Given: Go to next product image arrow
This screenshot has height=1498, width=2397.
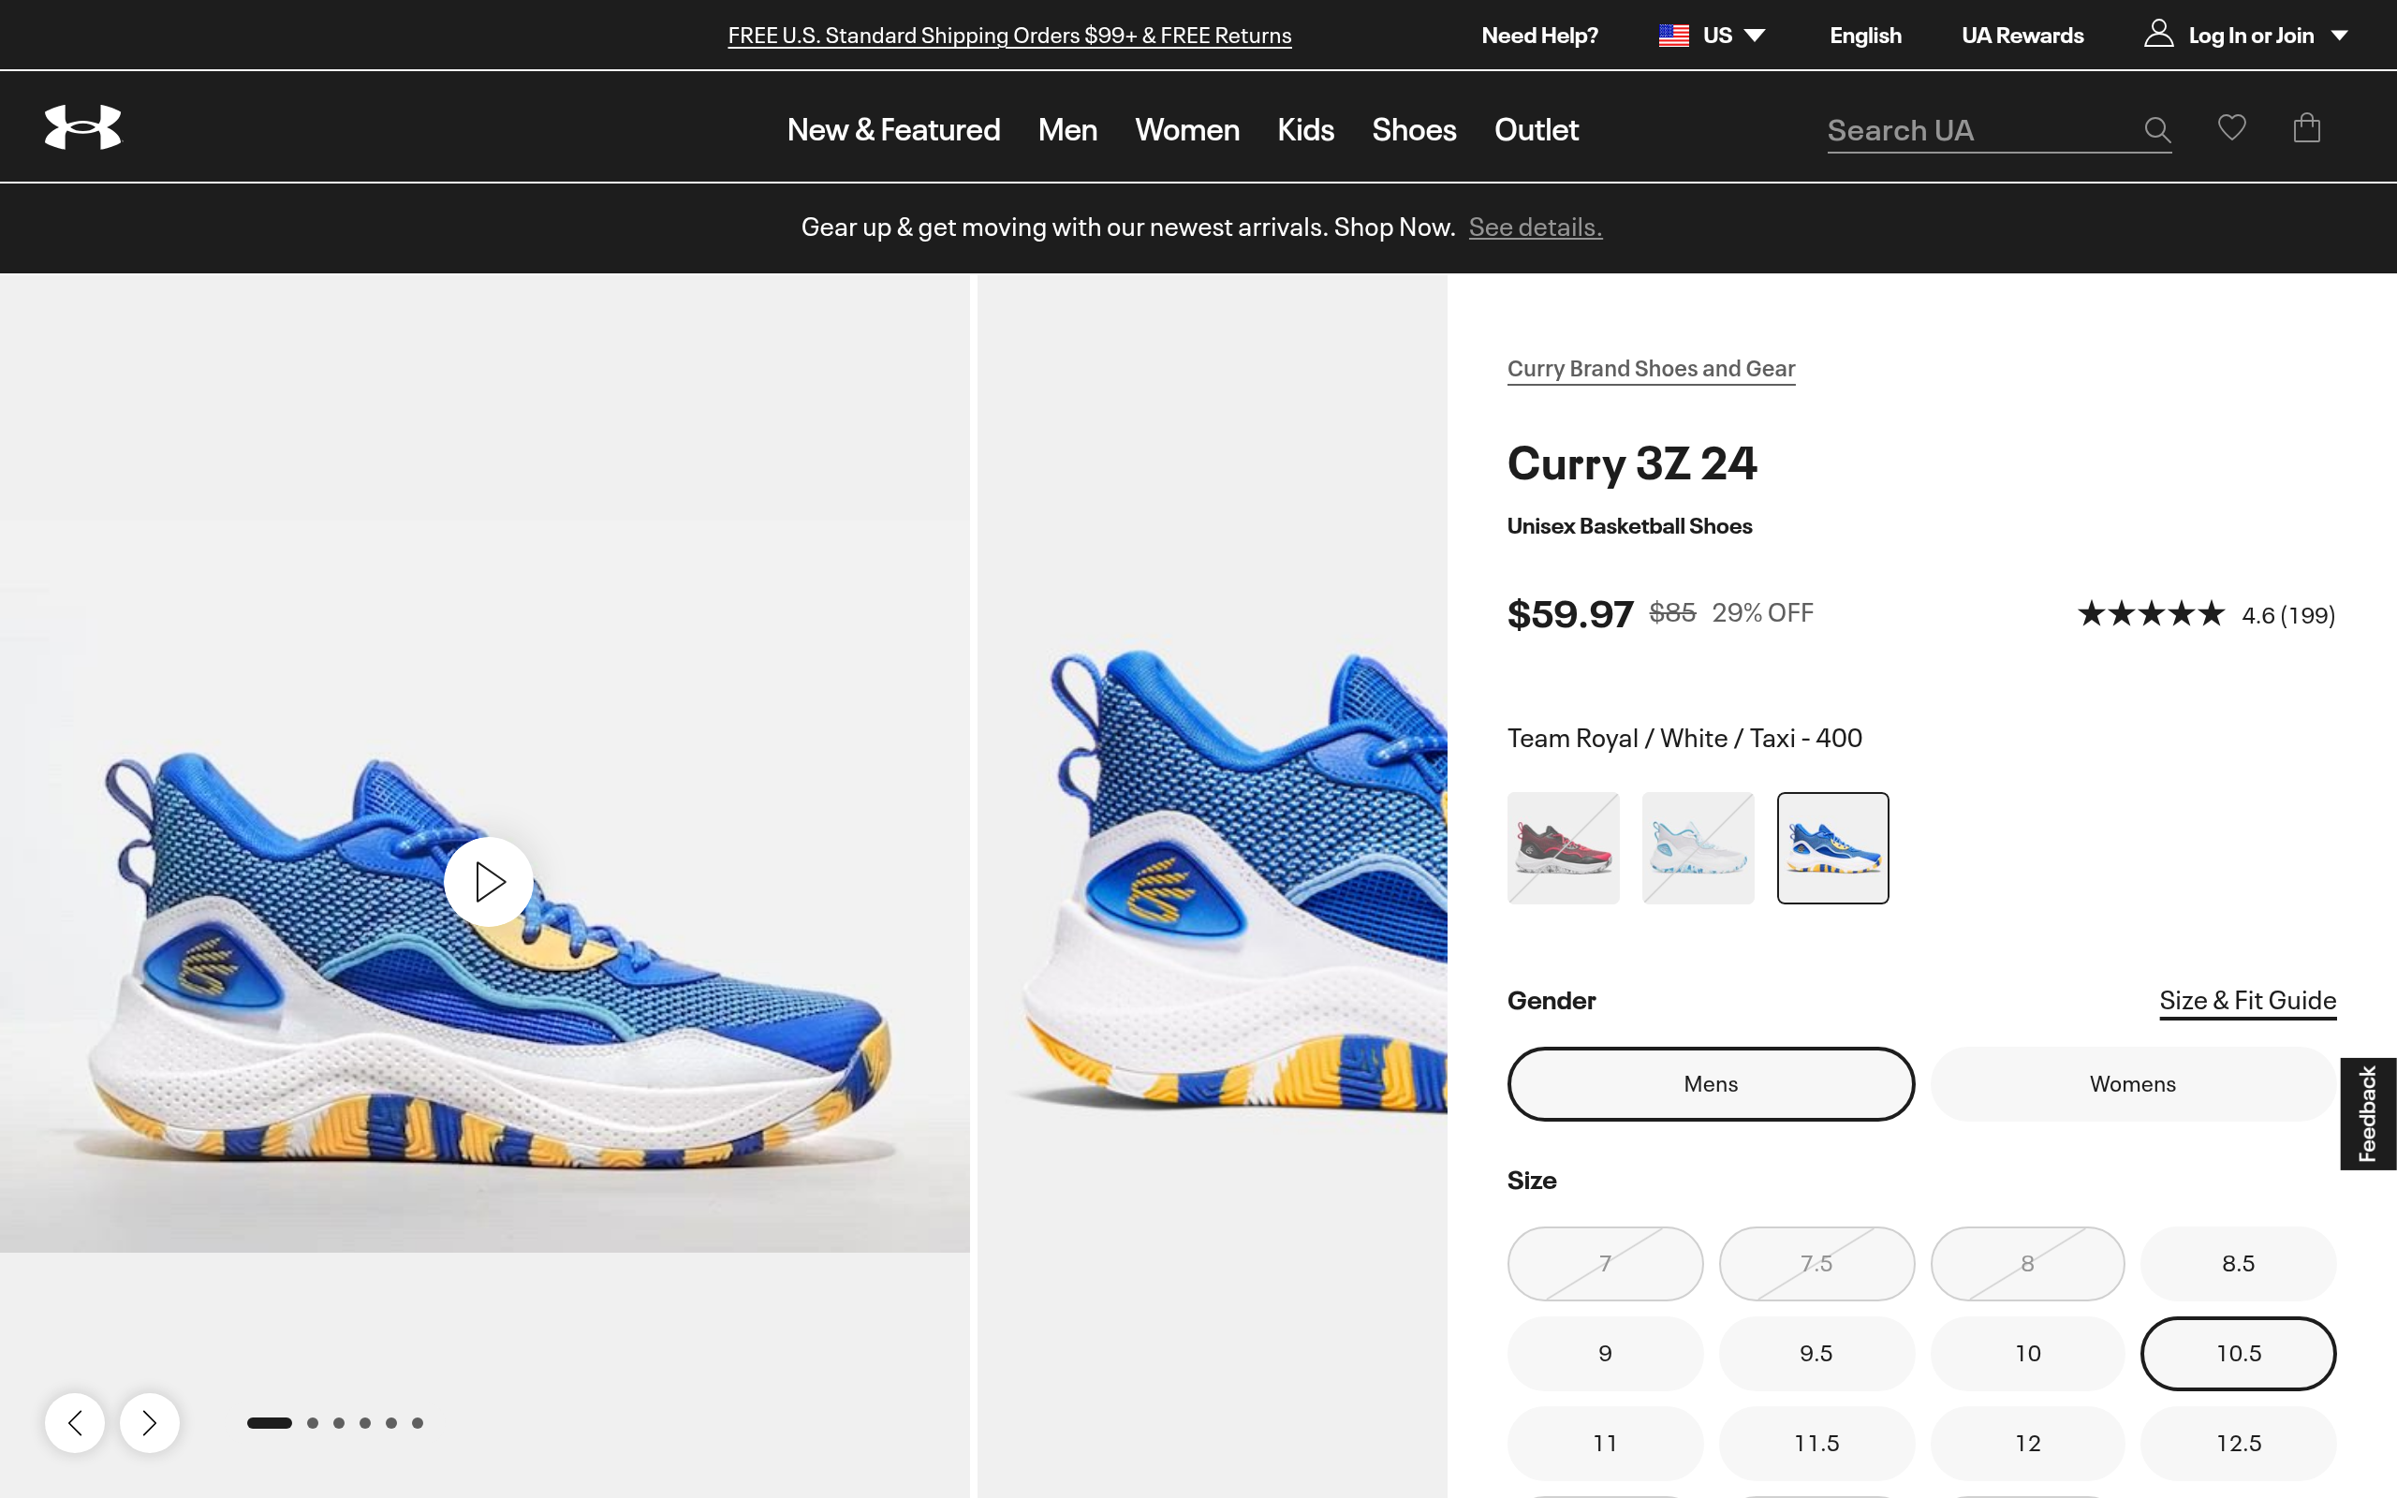Looking at the screenshot, I should coord(150,1423).
